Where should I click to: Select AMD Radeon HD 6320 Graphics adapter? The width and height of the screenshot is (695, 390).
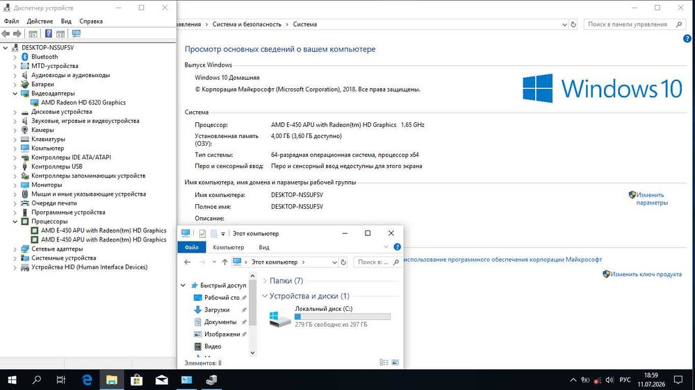83,102
